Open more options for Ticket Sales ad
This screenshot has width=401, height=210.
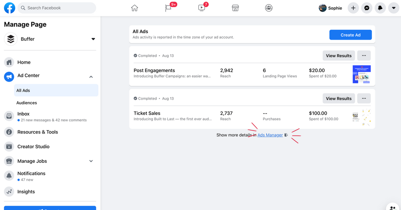364,98
